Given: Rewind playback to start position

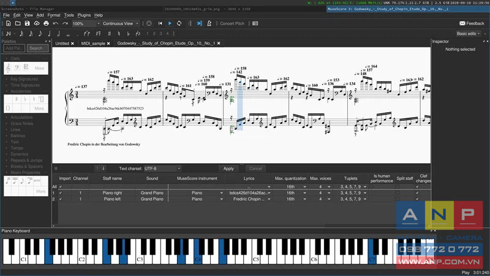Looking at the screenshot, I should coord(160,23).
